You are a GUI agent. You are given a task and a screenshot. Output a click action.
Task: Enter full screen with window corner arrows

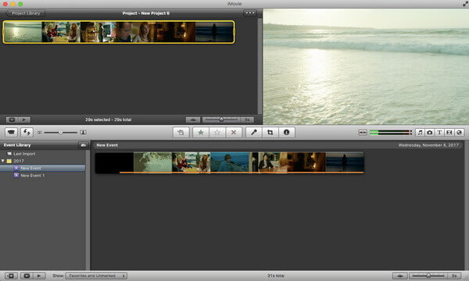[465, 4]
